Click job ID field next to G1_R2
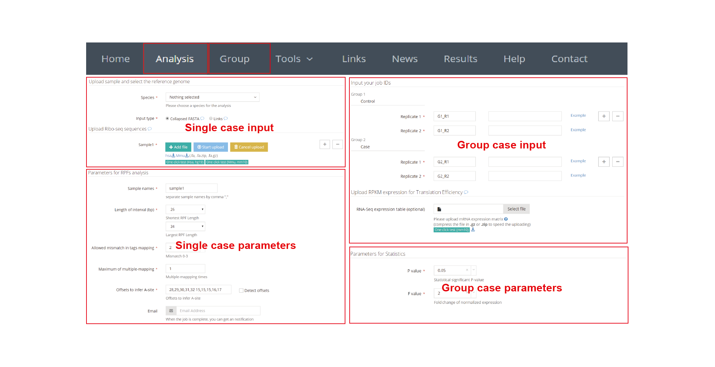The image size is (715, 367). click(525, 131)
